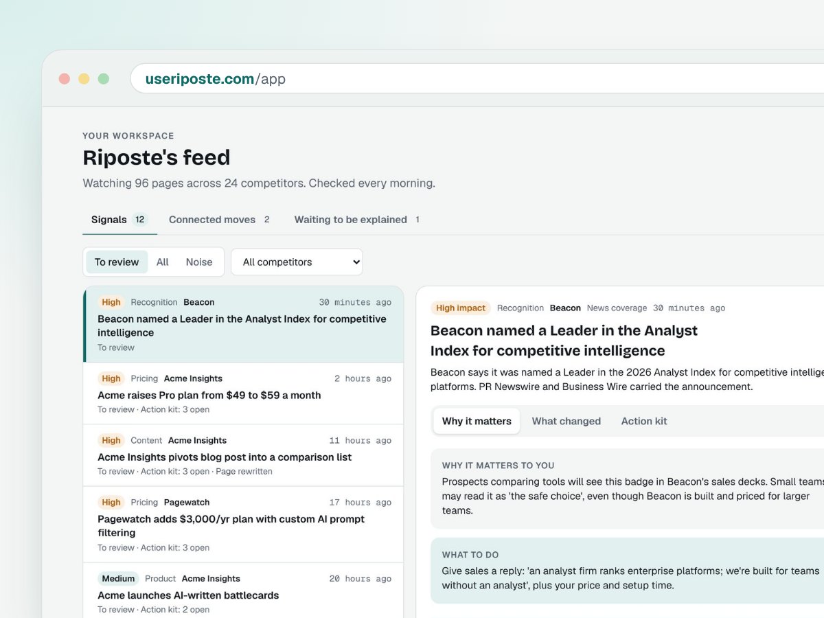The width and height of the screenshot is (824, 618).
Task: Select the Noise filter
Action: pyautogui.click(x=199, y=262)
